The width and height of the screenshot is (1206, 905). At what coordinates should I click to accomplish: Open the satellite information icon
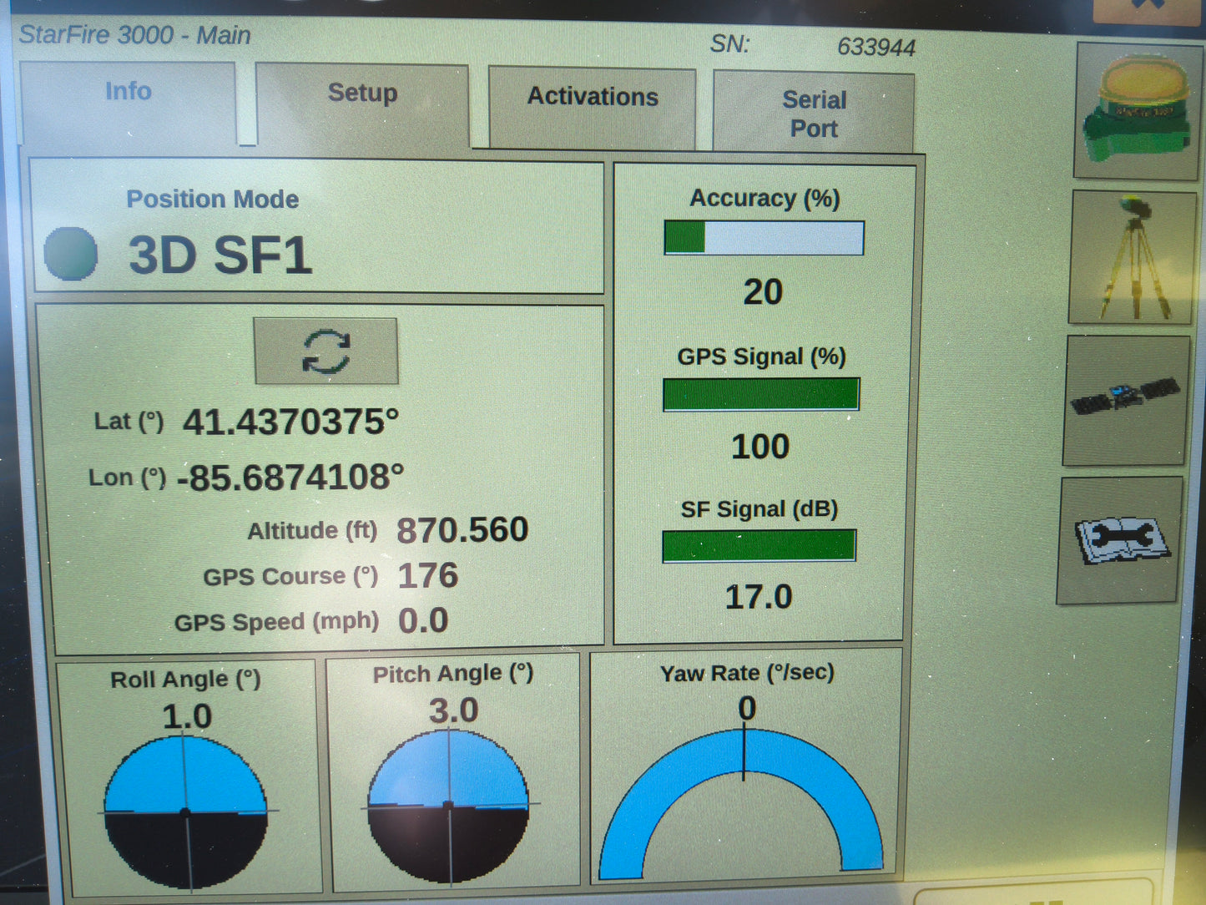click(1127, 400)
